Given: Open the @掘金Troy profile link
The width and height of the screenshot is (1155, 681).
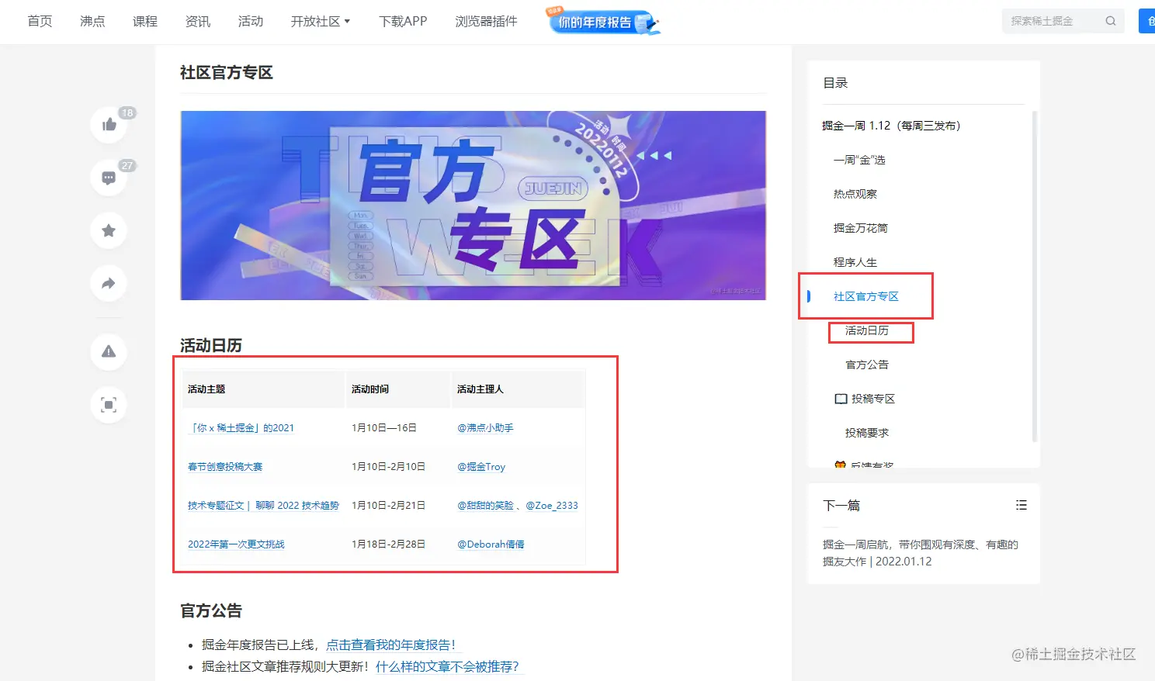Looking at the screenshot, I should (481, 467).
